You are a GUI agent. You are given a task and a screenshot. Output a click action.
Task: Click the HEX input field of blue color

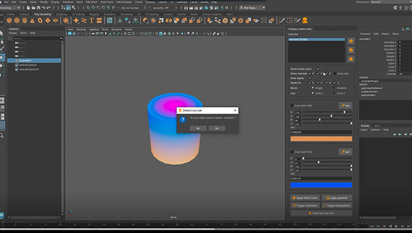(x=321, y=179)
